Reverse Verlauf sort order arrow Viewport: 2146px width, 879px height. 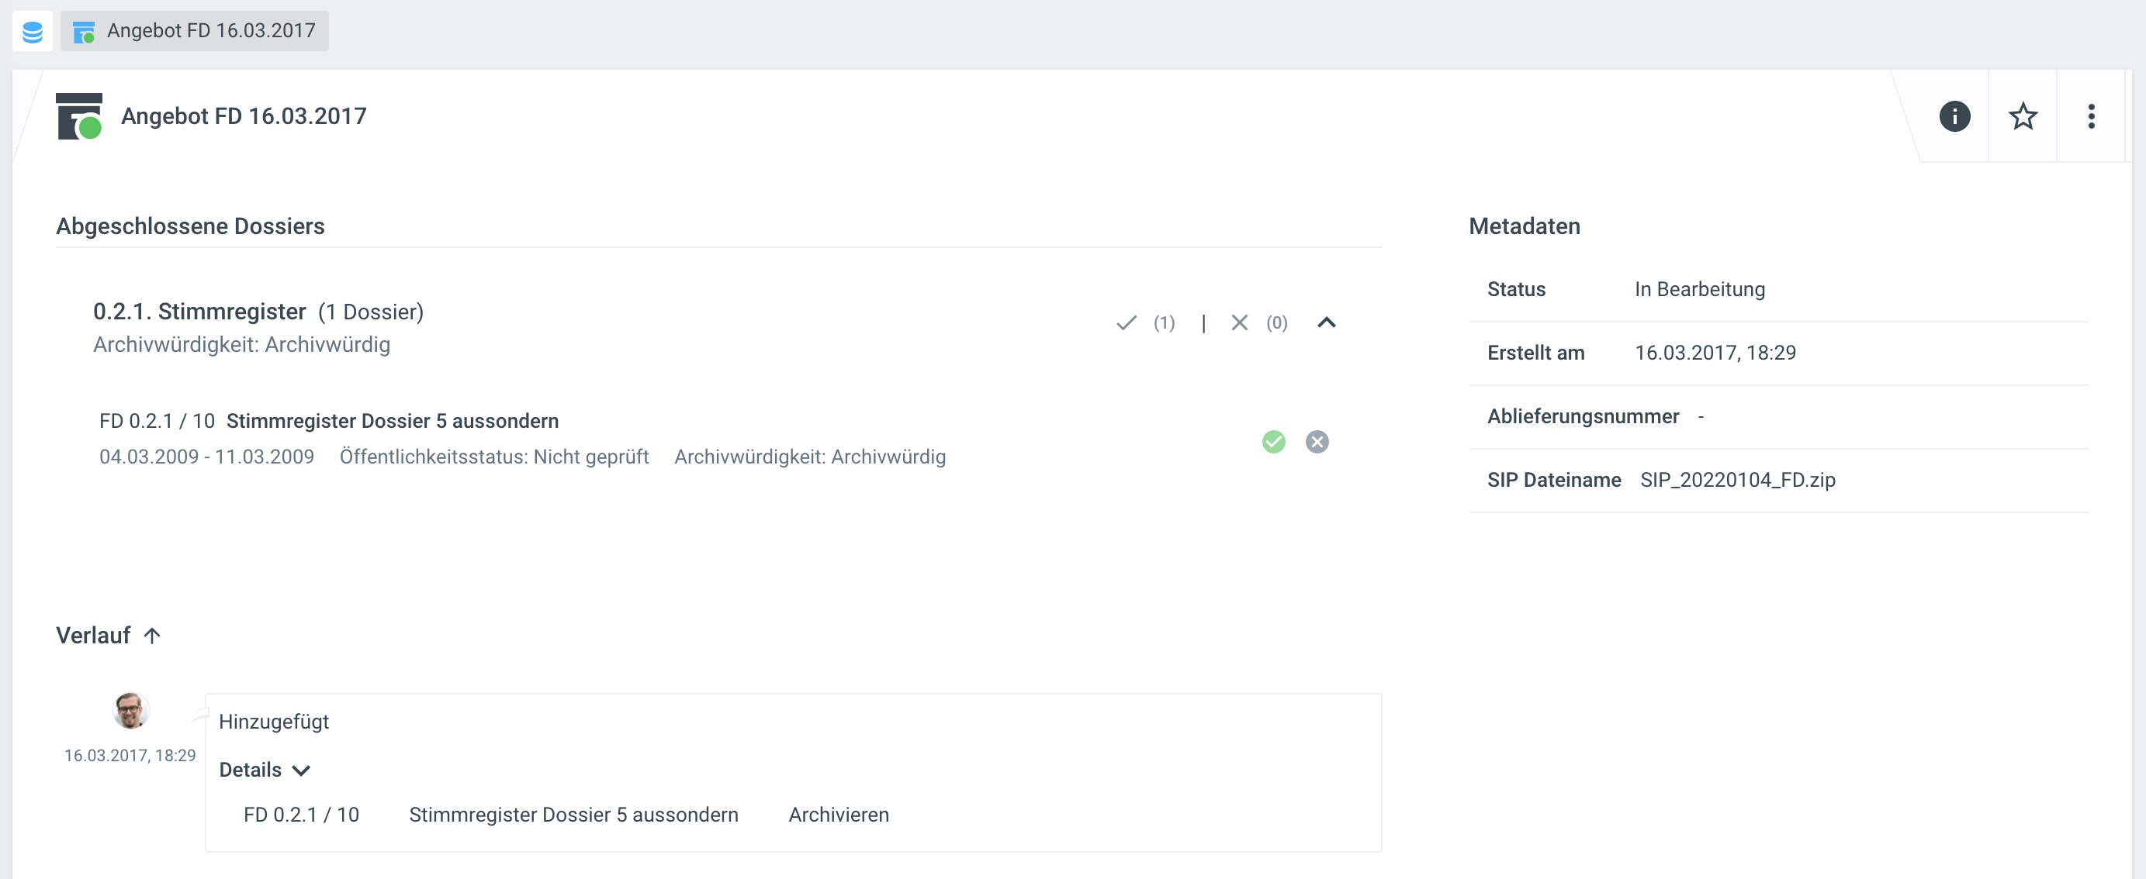(x=151, y=636)
